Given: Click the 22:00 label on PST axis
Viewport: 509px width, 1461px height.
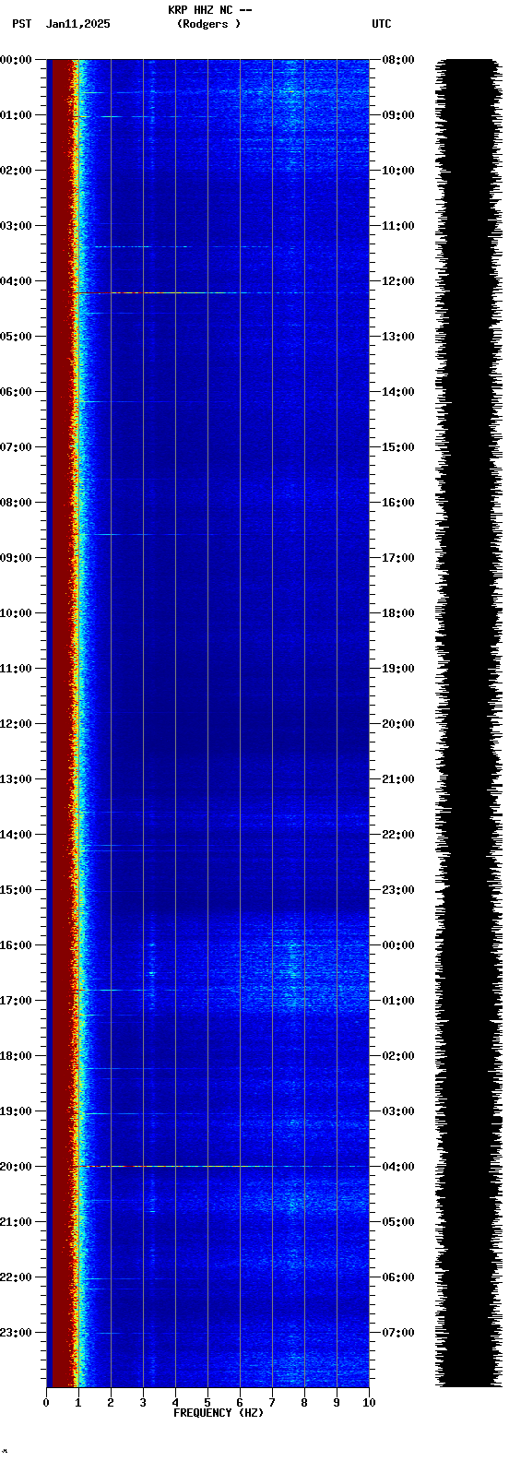Looking at the screenshot, I should (16, 1277).
